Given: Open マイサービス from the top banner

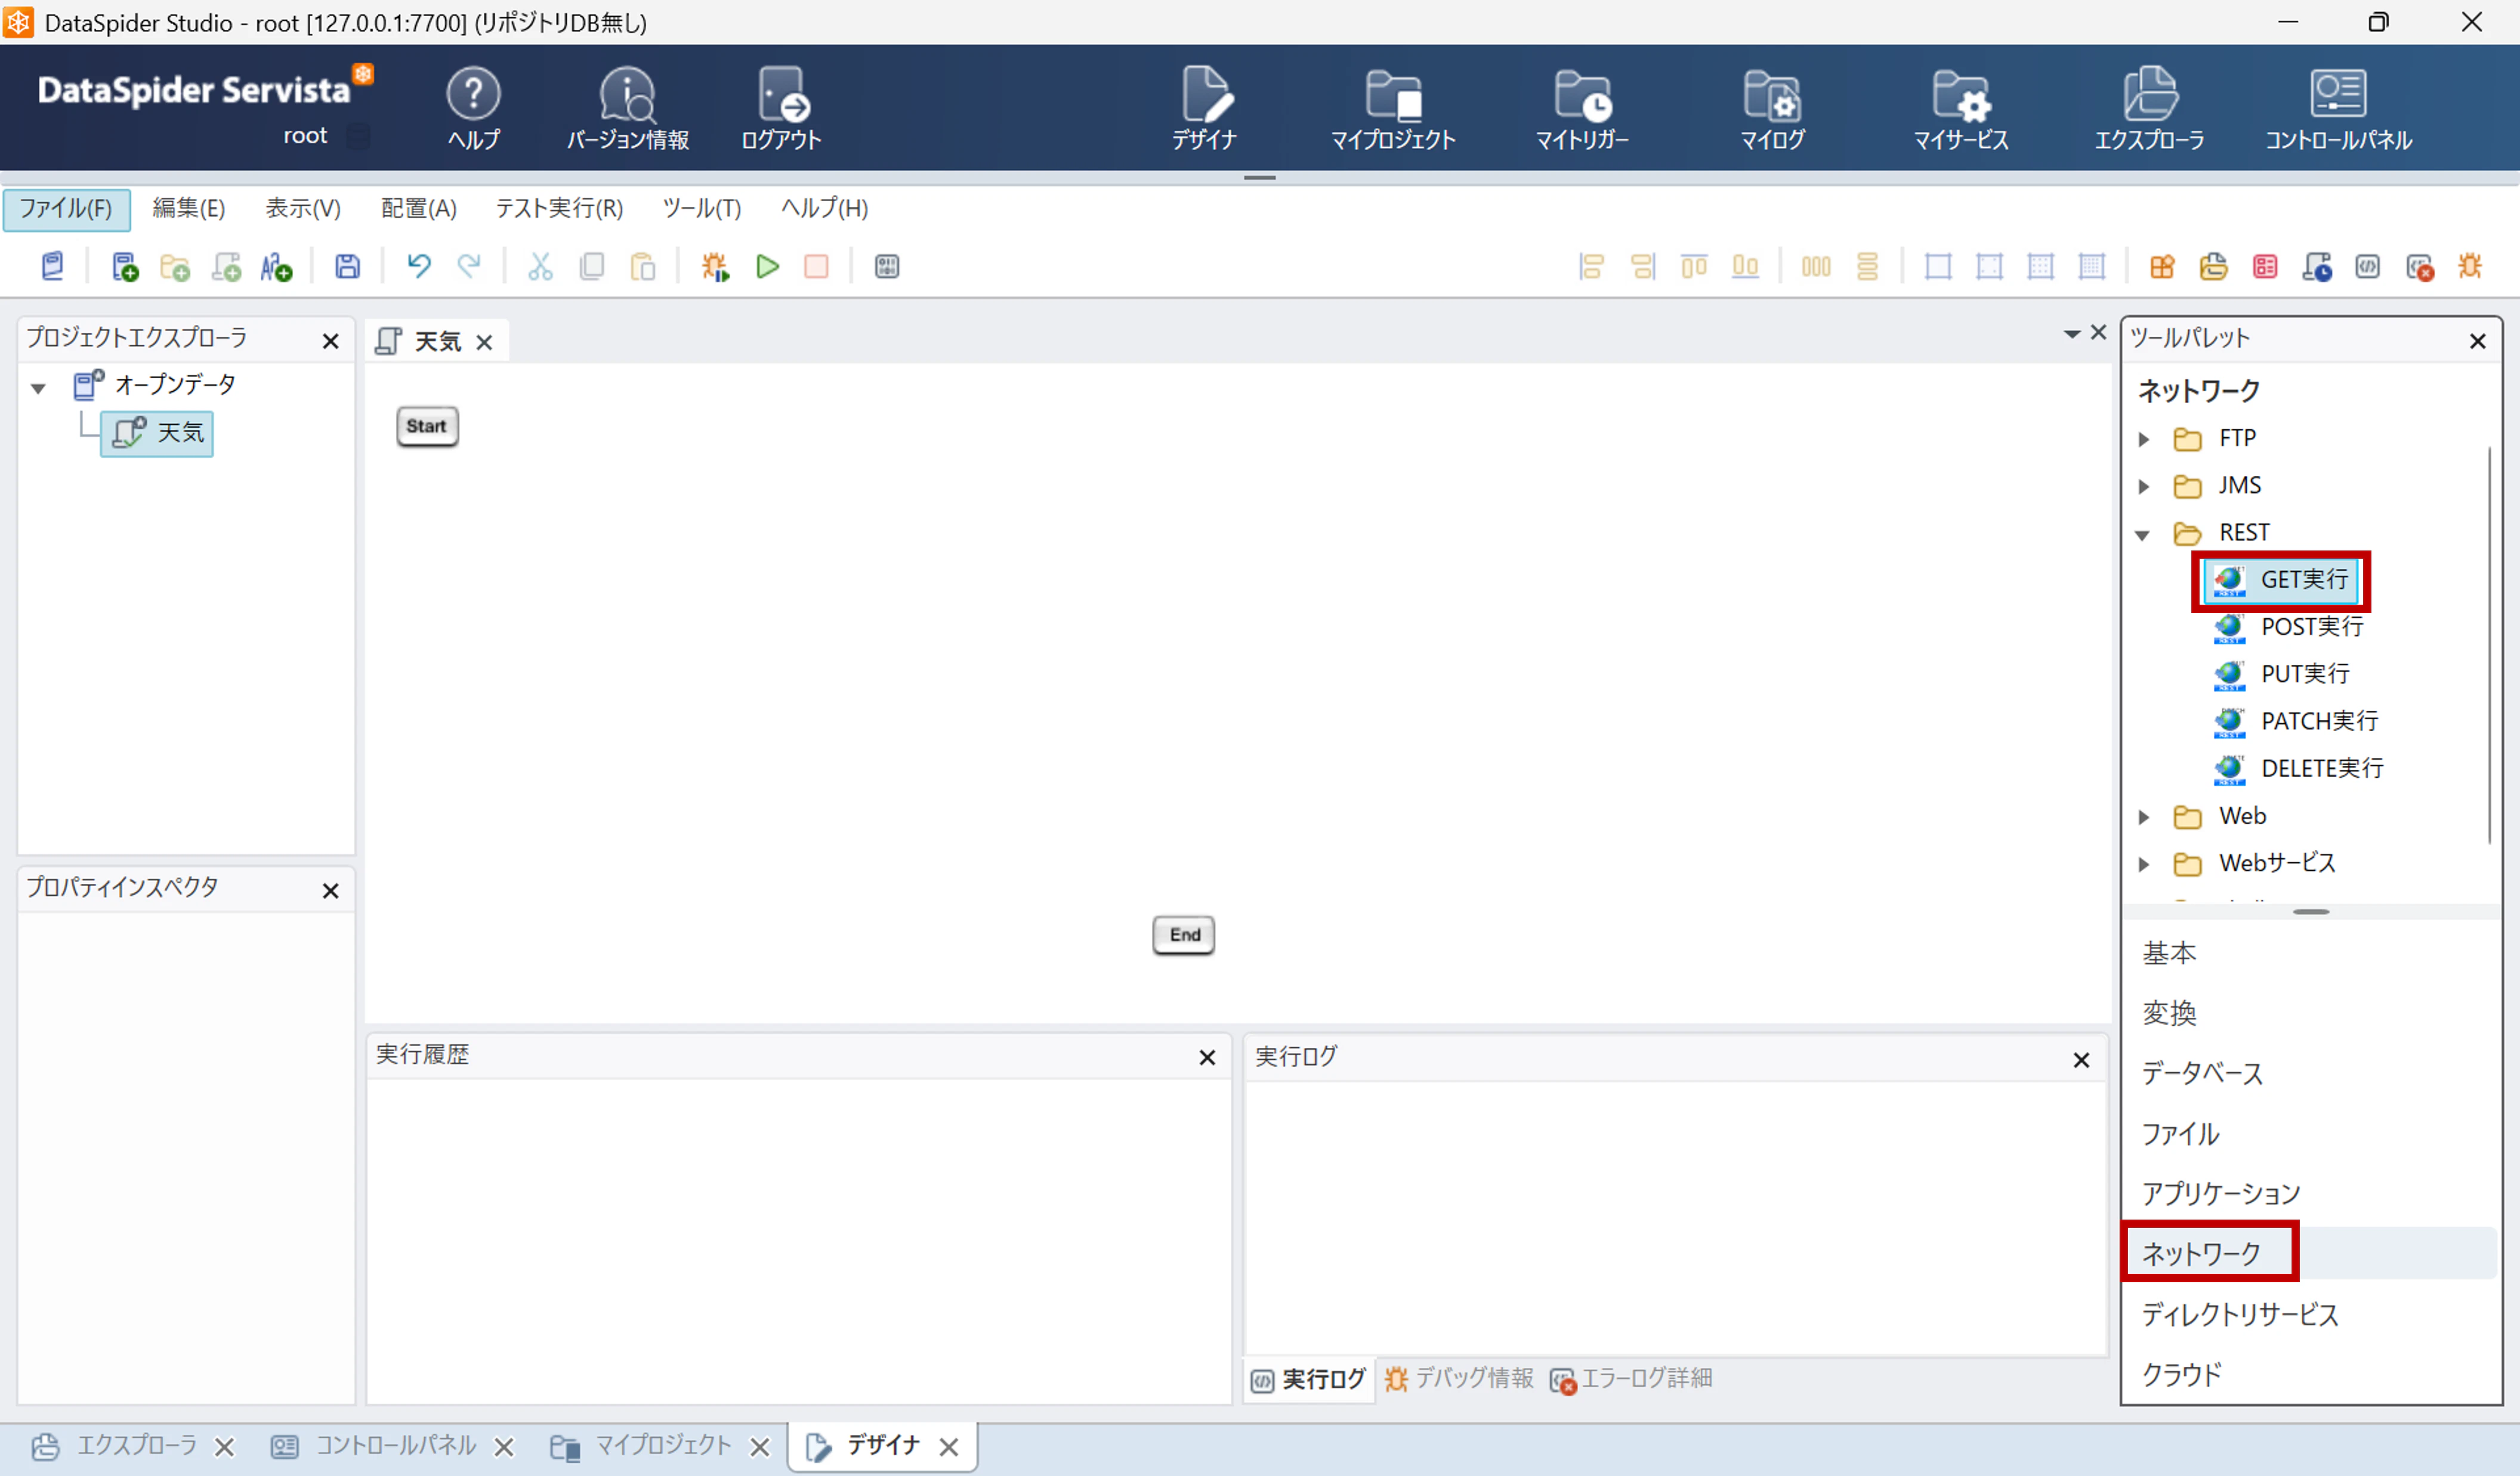Looking at the screenshot, I should pos(1961,108).
